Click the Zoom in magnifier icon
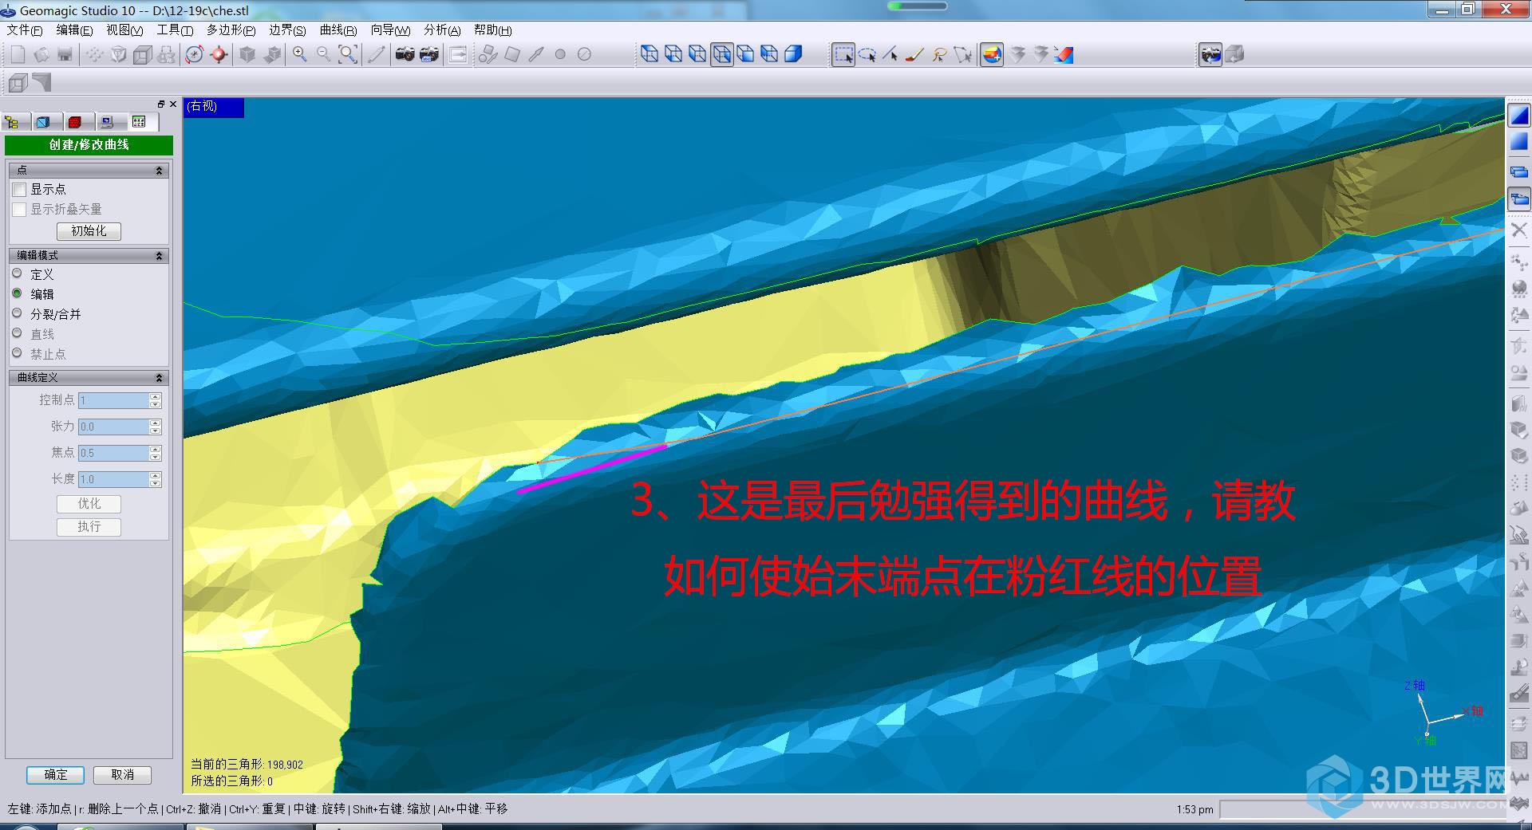This screenshot has height=830, width=1532. [x=300, y=54]
